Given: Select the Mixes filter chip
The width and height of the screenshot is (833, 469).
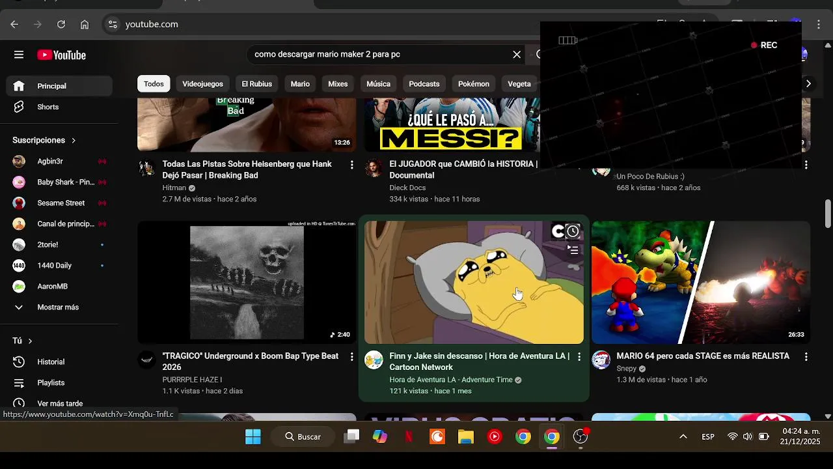Looking at the screenshot, I should coord(338,83).
